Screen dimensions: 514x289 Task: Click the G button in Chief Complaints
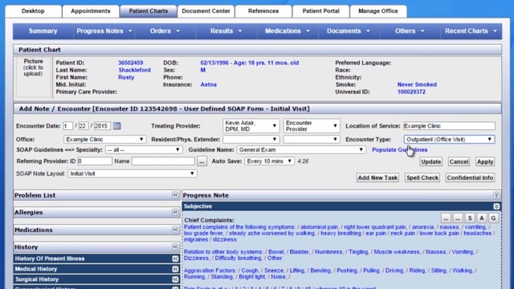pyautogui.click(x=494, y=218)
